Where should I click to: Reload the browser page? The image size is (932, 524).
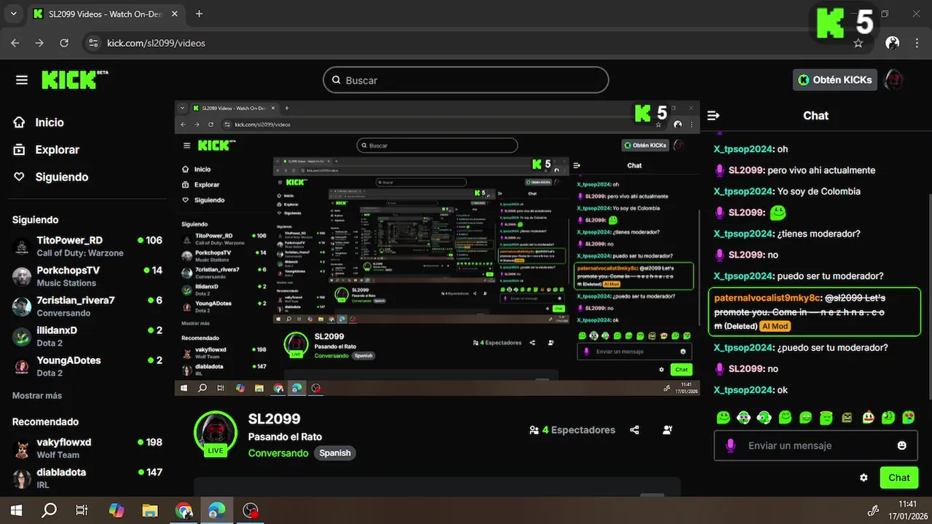64,43
